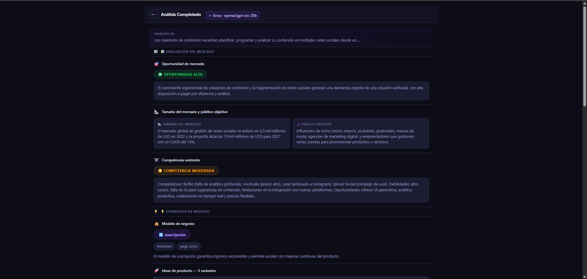Click the Análisis Completado title
Viewport: 587px width, 279px height.
[x=181, y=15]
